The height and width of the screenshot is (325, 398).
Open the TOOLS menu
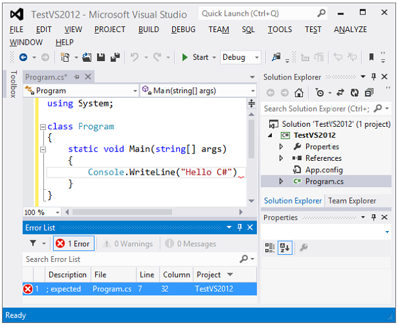tap(280, 29)
